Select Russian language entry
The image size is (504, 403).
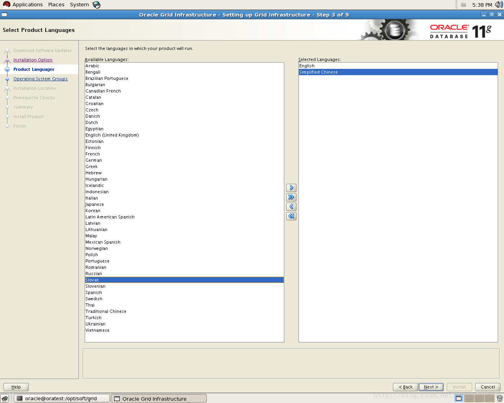[x=184, y=274]
